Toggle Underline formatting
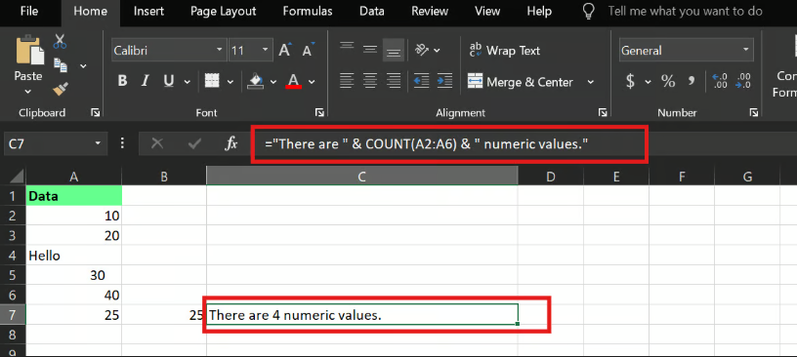The image size is (797, 357). 169,81
